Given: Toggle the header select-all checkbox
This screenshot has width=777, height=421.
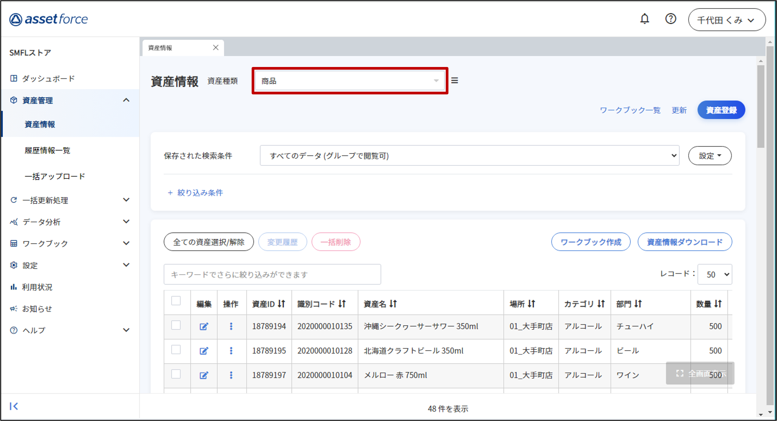Looking at the screenshot, I should click(176, 300).
